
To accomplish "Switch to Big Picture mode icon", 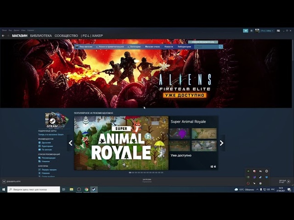I will [278, 31].
